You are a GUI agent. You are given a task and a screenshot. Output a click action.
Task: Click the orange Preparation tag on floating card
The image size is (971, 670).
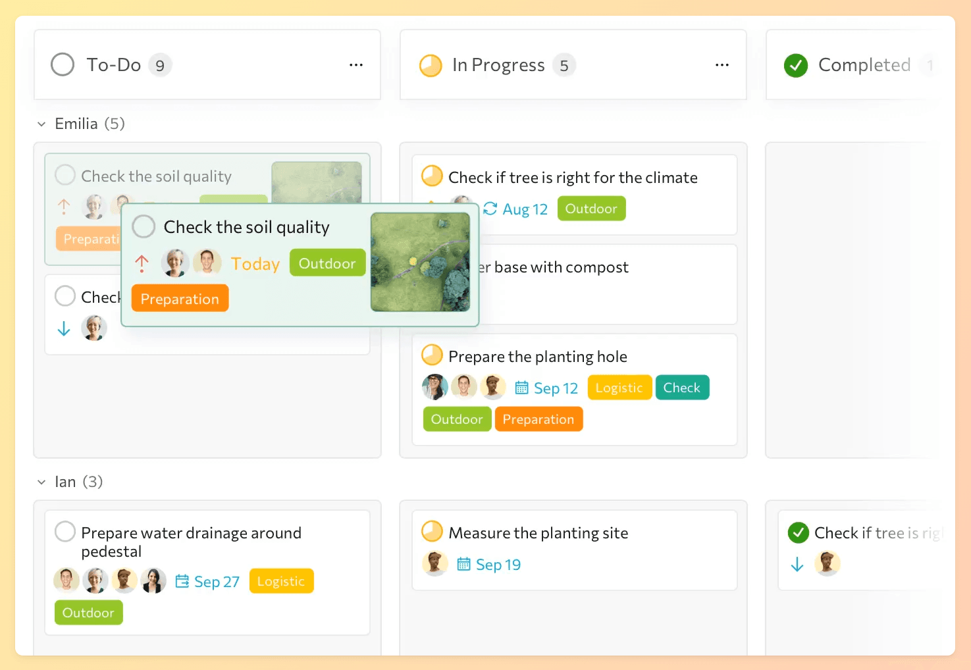pos(180,299)
